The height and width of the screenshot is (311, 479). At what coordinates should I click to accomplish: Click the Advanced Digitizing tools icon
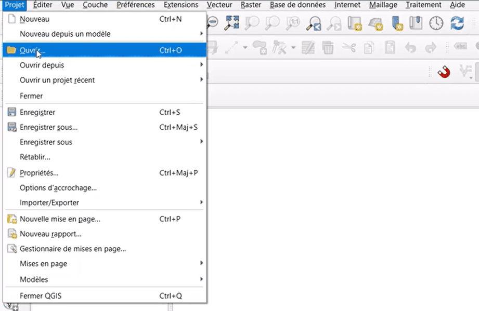(465, 72)
